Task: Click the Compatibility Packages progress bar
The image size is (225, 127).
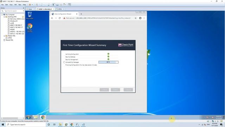Action: pyautogui.click(x=109, y=62)
